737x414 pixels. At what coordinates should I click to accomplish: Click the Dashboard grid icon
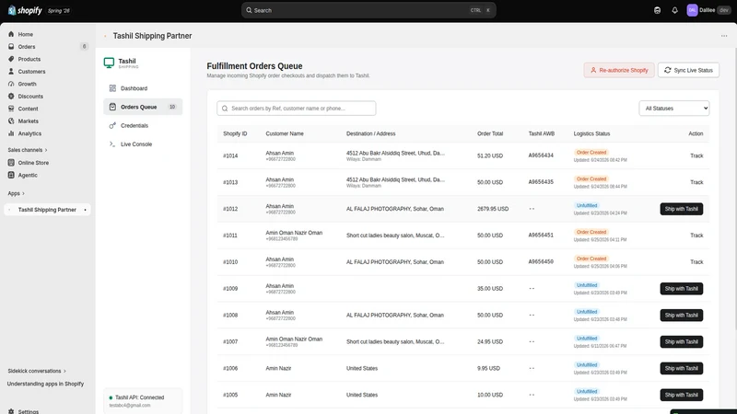(x=112, y=88)
